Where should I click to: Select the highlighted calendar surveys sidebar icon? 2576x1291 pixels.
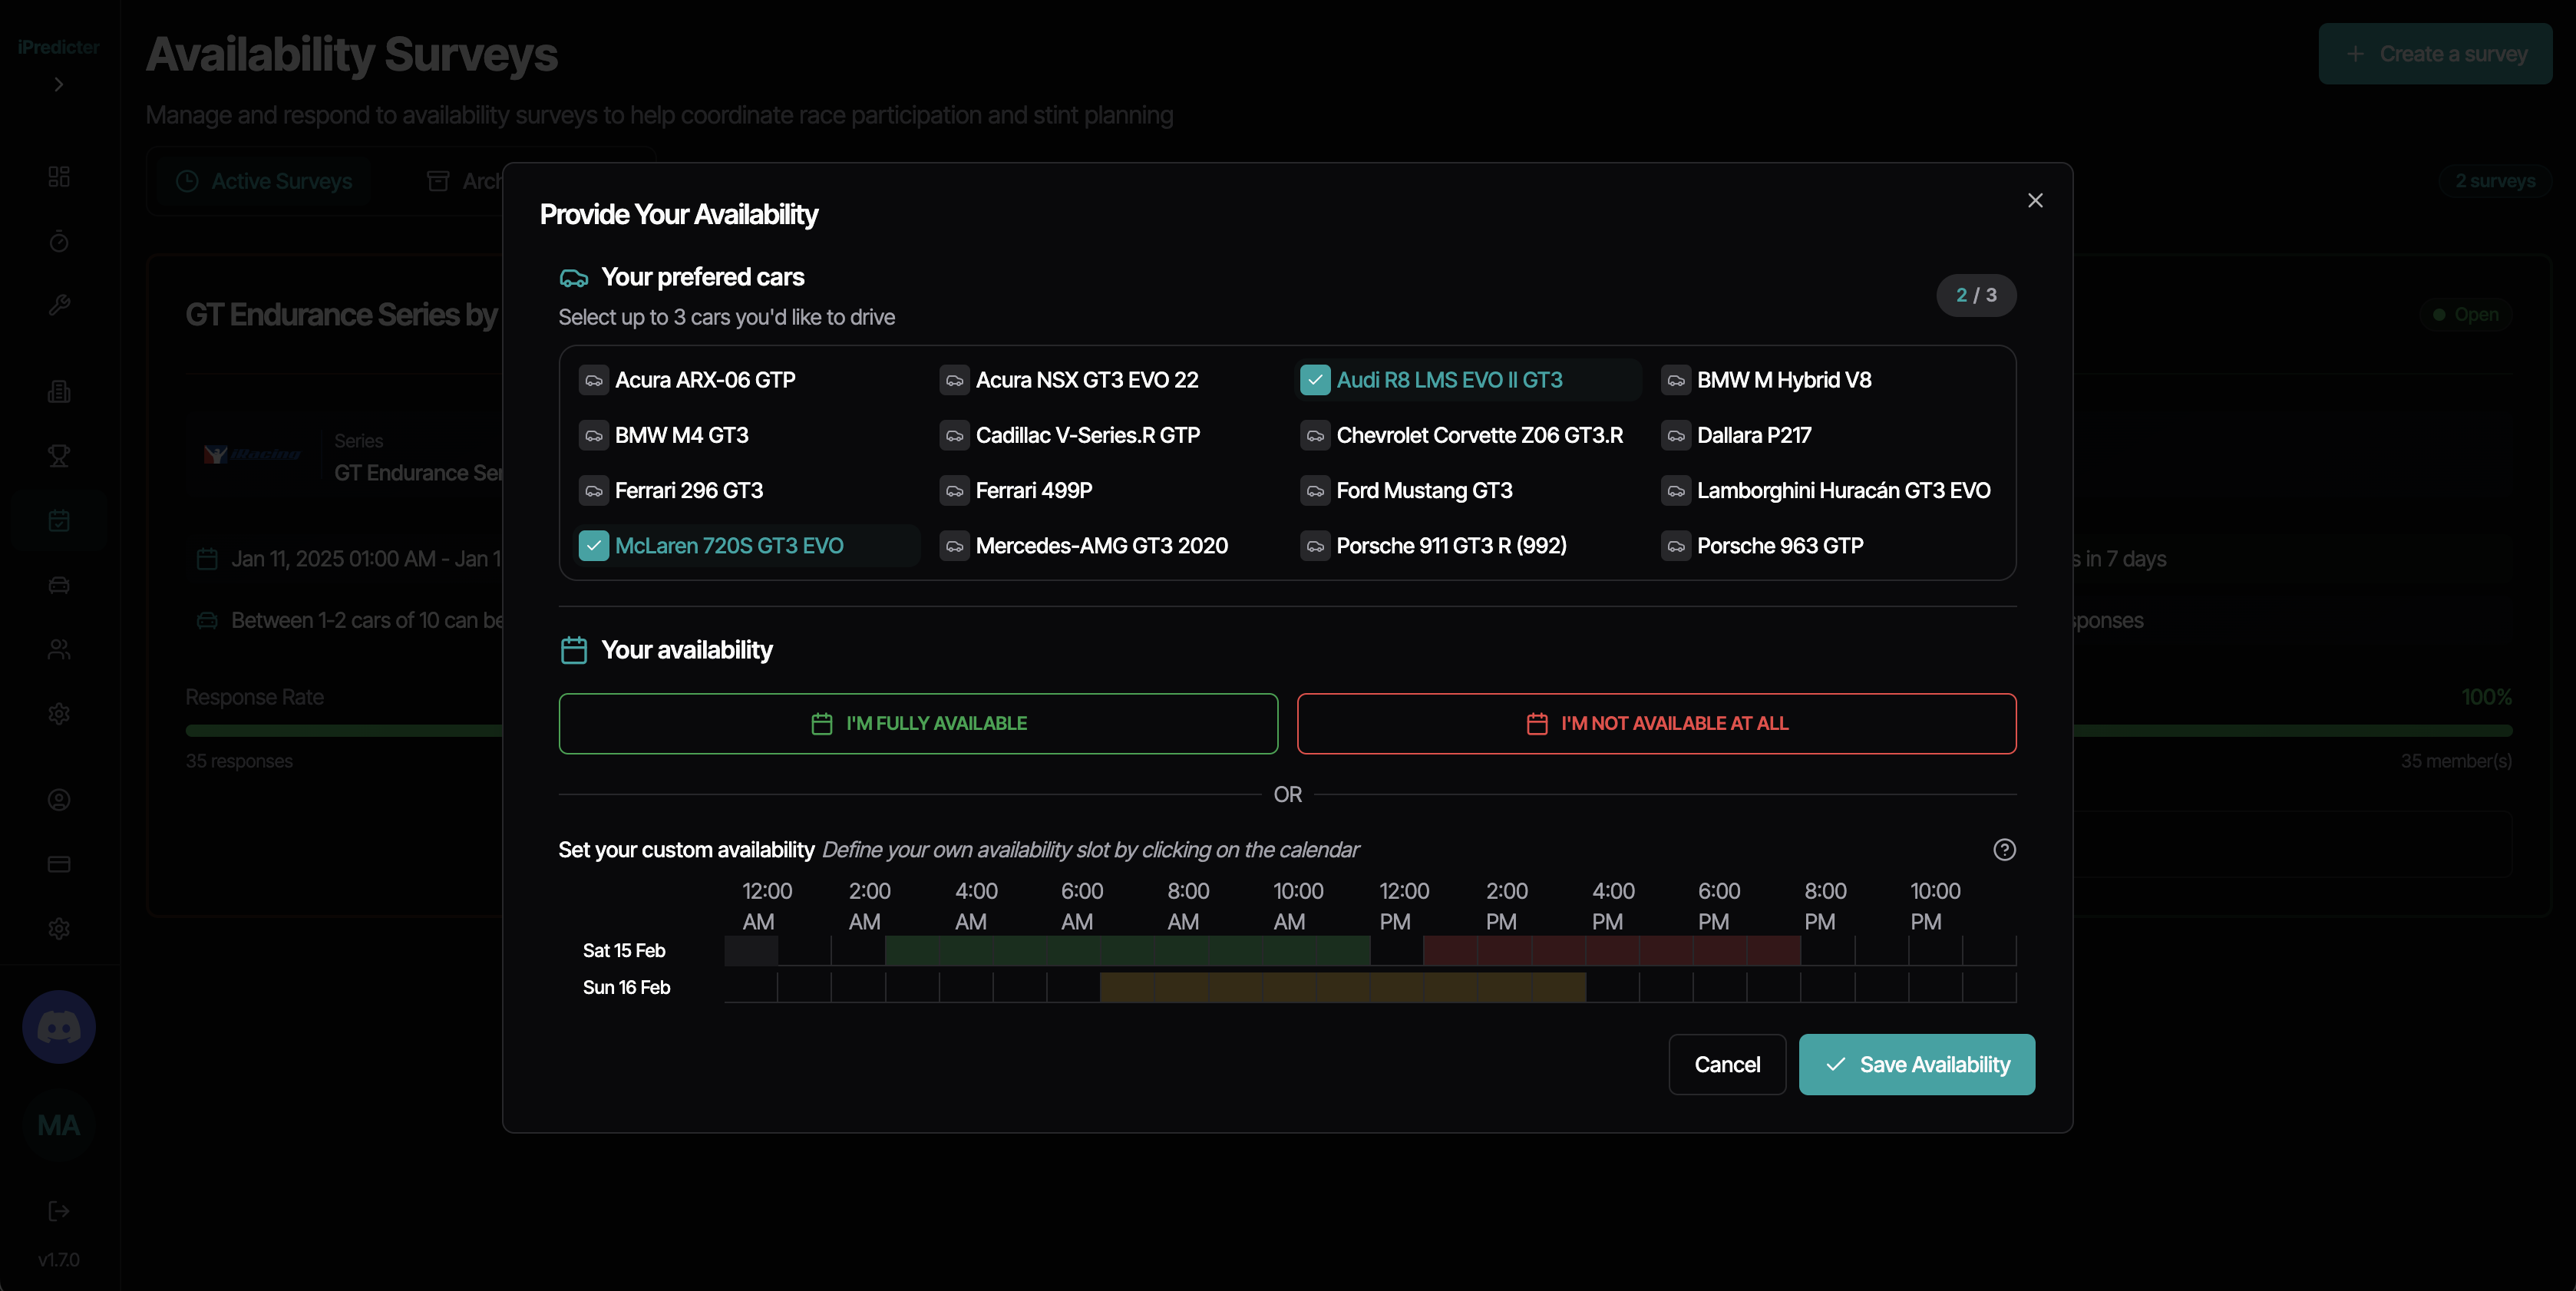click(58, 521)
